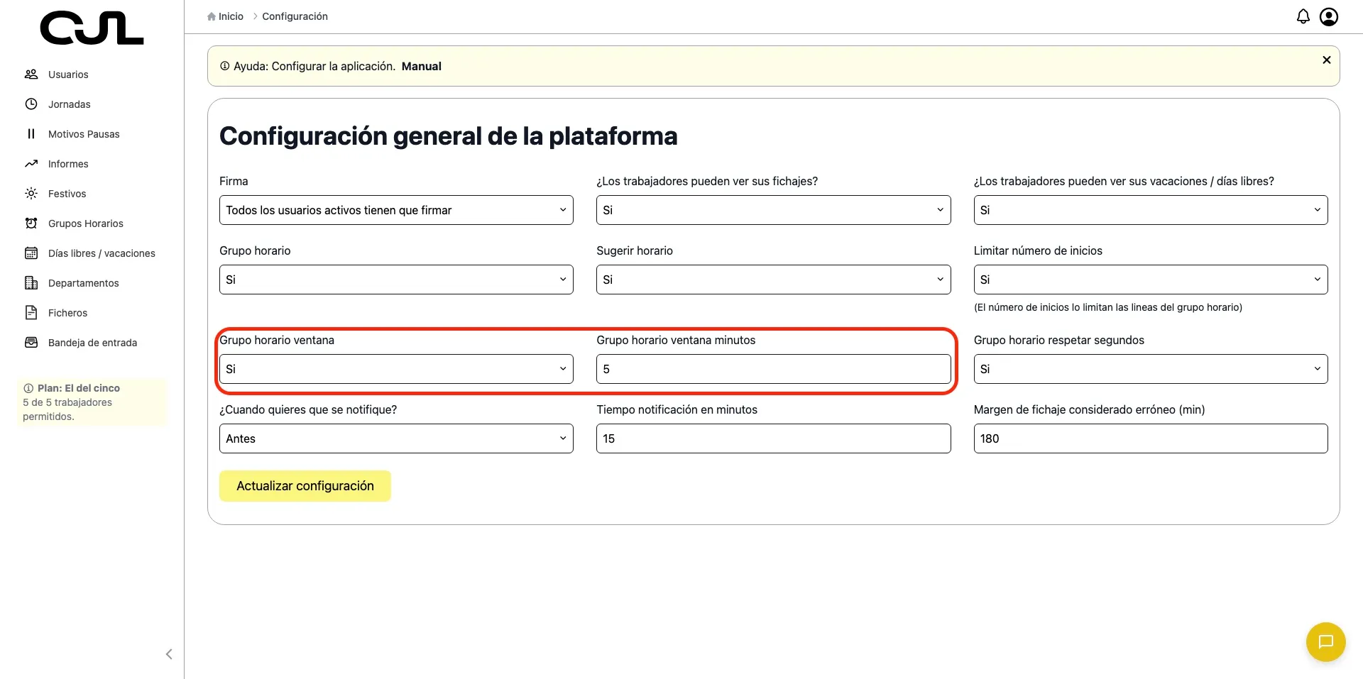This screenshot has width=1363, height=679.
Task: Click the Ficheros document icon
Action: pos(31,312)
